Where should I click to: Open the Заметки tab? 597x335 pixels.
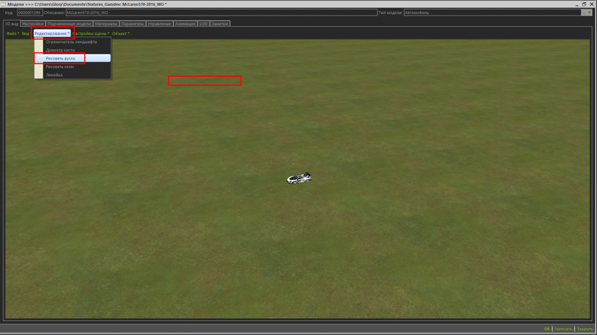(x=220, y=23)
